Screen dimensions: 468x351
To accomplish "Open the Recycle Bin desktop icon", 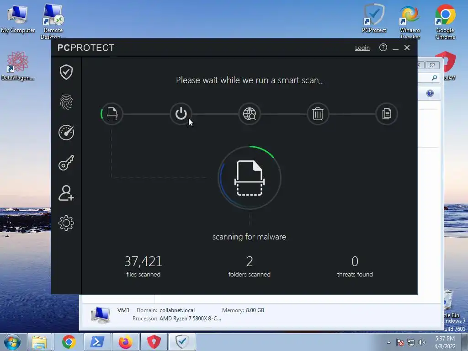I will coord(451,303).
